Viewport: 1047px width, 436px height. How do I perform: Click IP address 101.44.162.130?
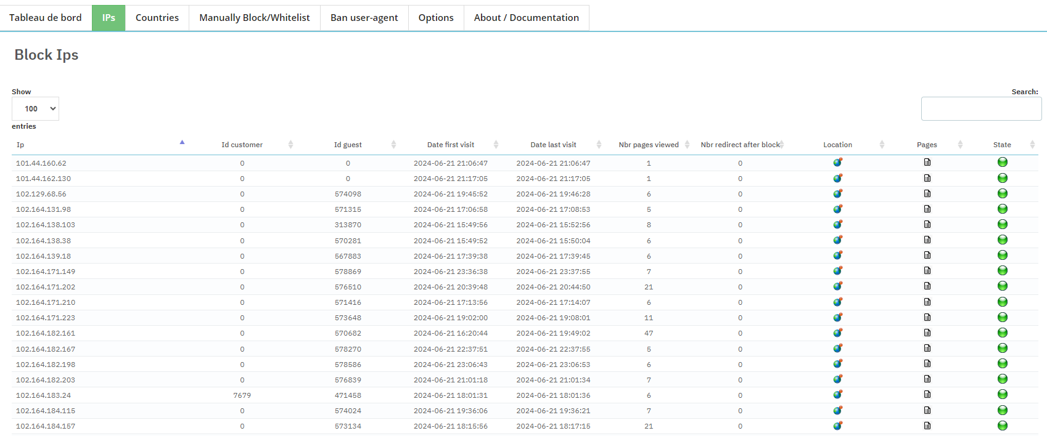tap(43, 179)
